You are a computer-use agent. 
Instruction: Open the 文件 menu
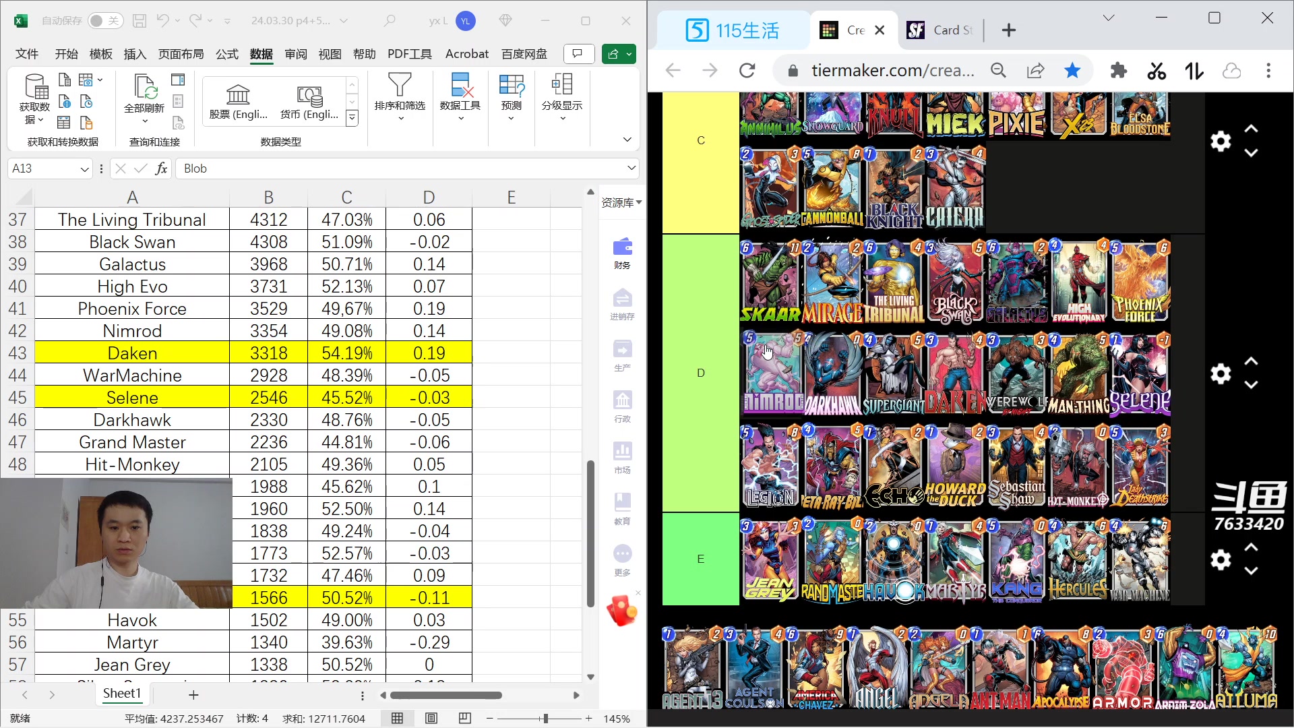tap(27, 54)
